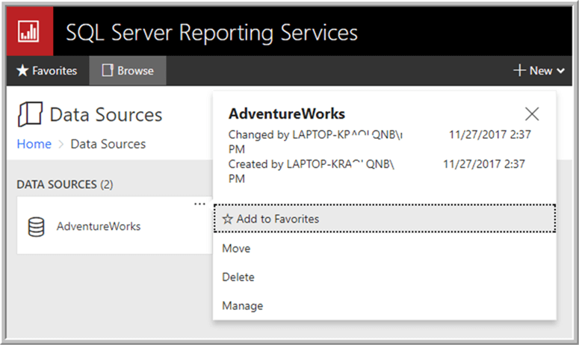
Task: Click the plus icon next to New
Action: (x=519, y=71)
